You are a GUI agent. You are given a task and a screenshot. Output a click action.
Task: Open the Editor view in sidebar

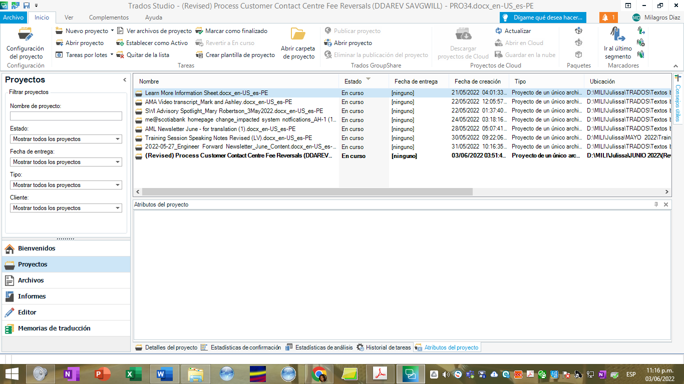click(66, 312)
